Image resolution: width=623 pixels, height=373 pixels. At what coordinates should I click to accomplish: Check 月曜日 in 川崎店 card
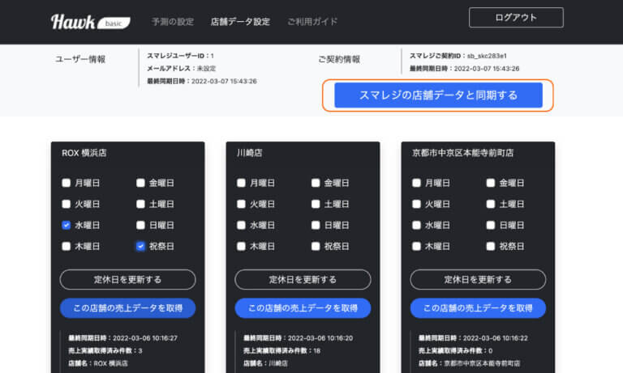tap(241, 183)
